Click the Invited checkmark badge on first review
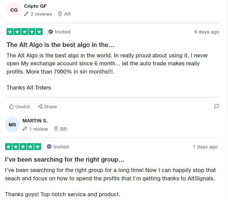228x203 pixels. tap(50, 32)
